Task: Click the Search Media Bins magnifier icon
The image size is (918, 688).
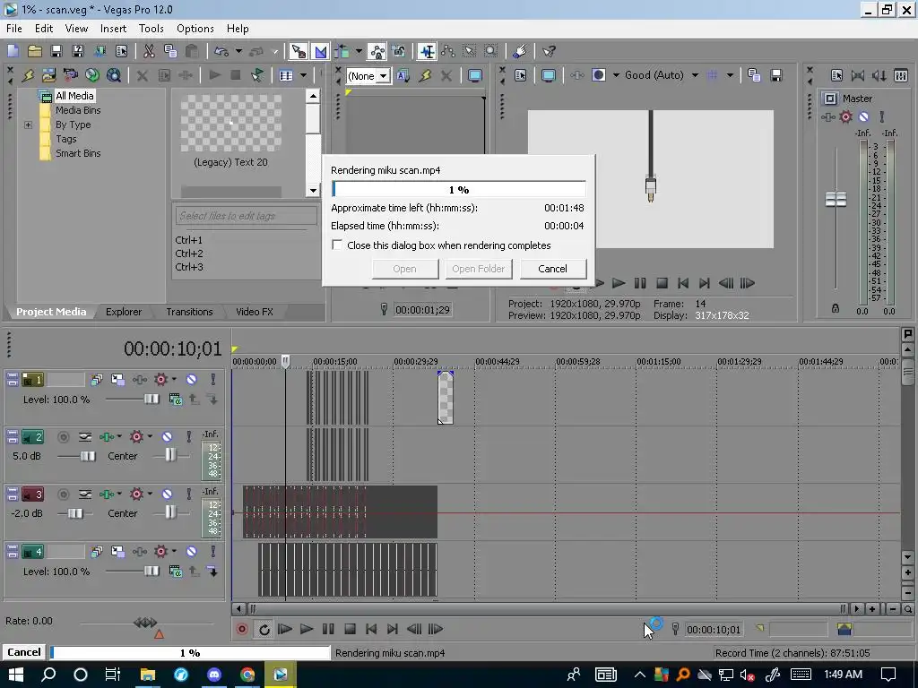Action: [114, 75]
